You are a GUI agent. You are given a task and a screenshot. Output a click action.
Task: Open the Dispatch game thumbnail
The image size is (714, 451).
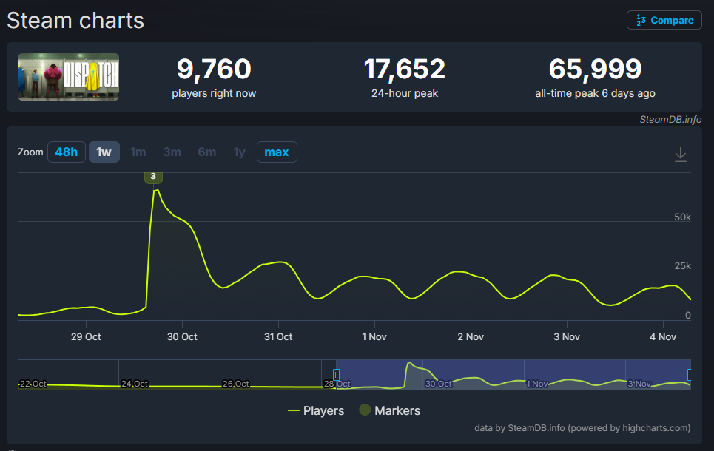pos(68,77)
